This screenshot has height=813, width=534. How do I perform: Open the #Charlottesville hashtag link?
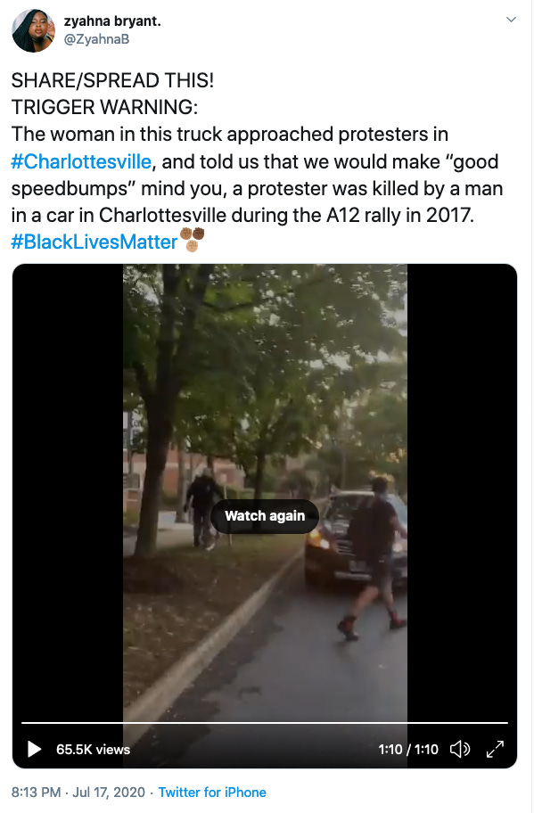tap(81, 161)
